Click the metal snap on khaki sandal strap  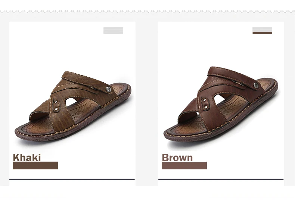click(109, 89)
